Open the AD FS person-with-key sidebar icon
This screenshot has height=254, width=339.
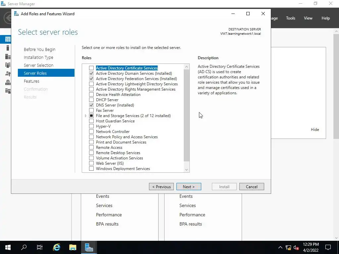point(8,74)
